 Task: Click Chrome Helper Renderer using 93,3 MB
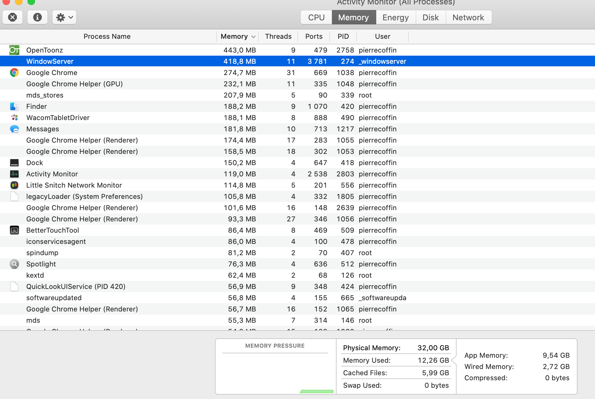(x=82, y=219)
